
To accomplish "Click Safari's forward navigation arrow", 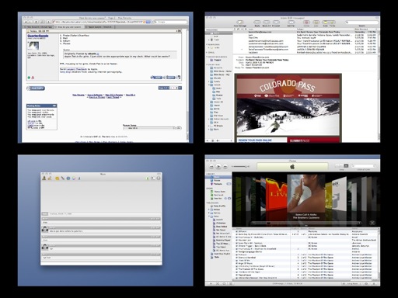I will pyautogui.click(x=30, y=22).
